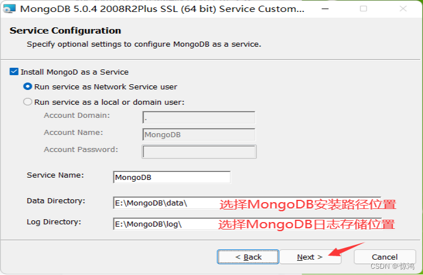The image size is (423, 275).
Task: Click the Account Password label
Action: click(81, 150)
